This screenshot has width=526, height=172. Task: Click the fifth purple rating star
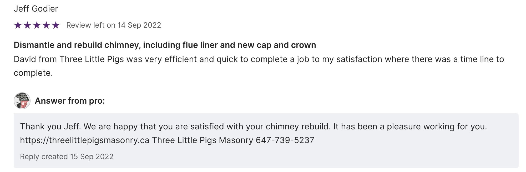coord(56,25)
